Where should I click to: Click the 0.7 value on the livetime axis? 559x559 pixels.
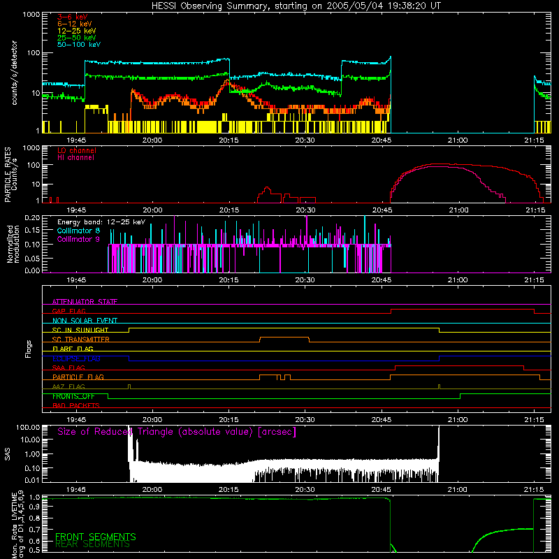click(36, 529)
